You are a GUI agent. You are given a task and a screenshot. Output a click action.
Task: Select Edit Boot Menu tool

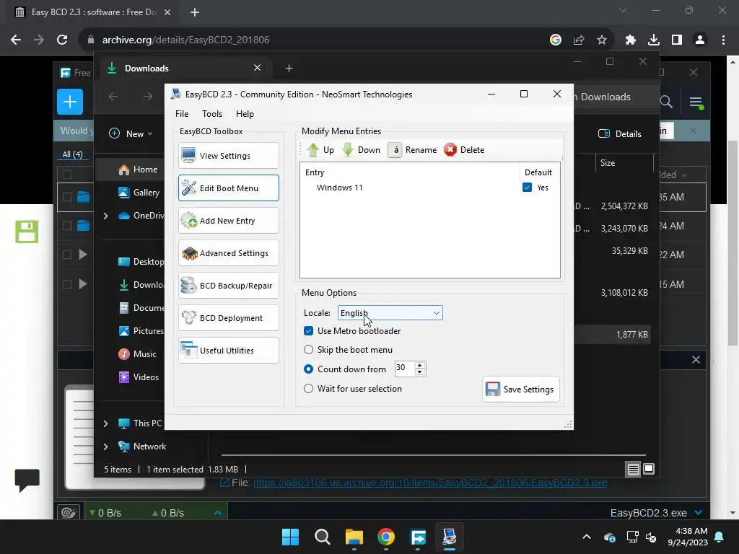tap(229, 188)
